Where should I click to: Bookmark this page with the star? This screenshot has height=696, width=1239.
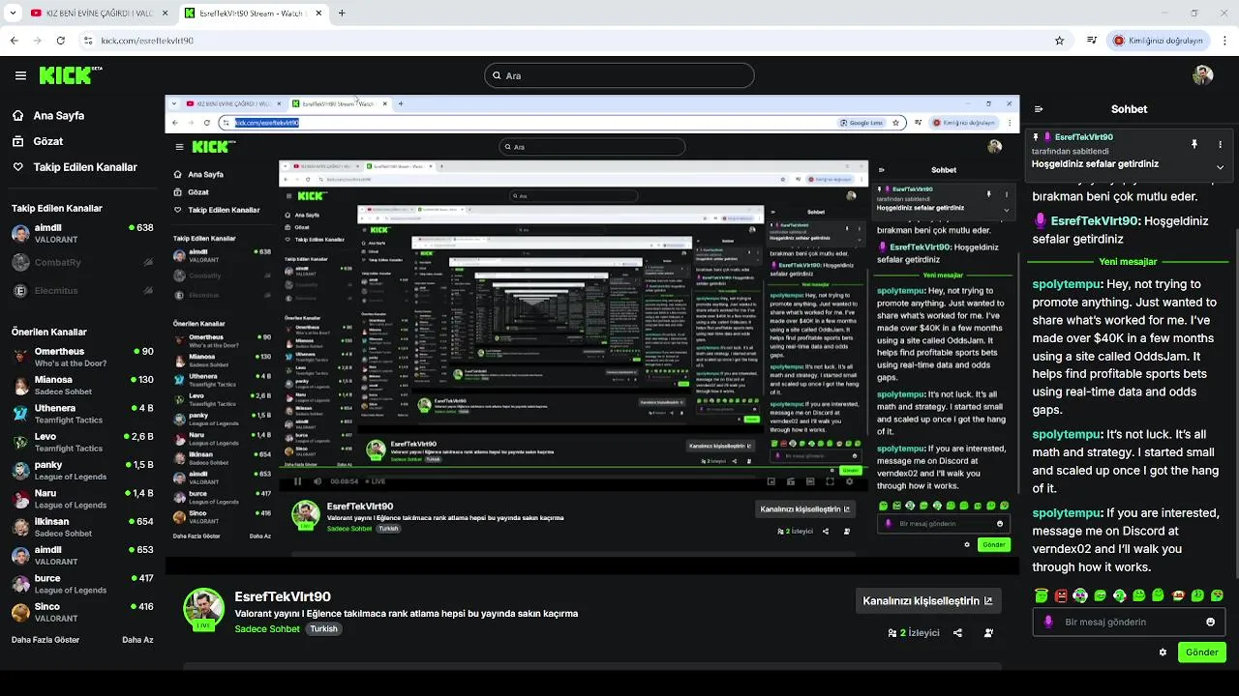[1060, 41]
